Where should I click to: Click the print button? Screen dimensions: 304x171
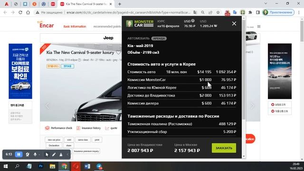point(97,140)
